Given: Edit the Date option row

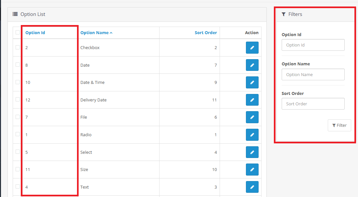Looking at the screenshot, I should pyautogui.click(x=252, y=65).
